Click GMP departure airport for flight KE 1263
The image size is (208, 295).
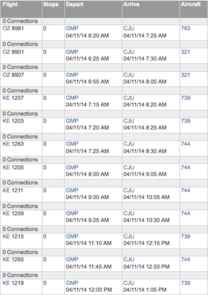tap(72, 144)
